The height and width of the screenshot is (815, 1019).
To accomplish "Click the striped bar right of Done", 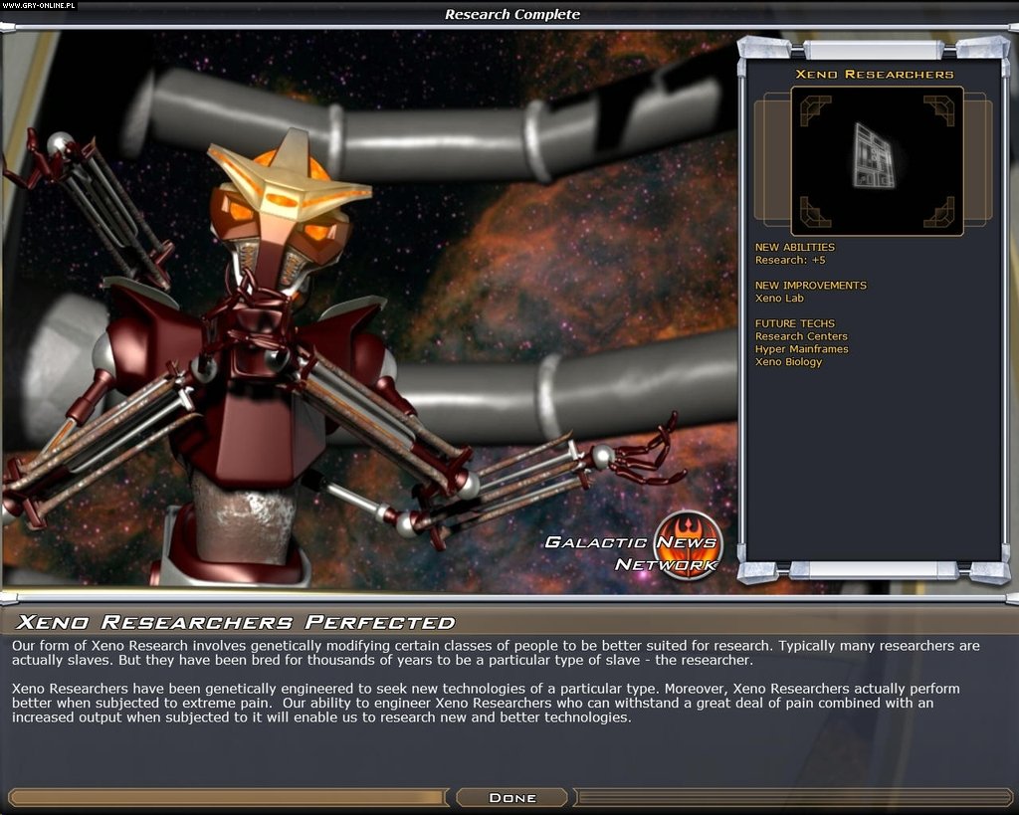I will pos(796,796).
